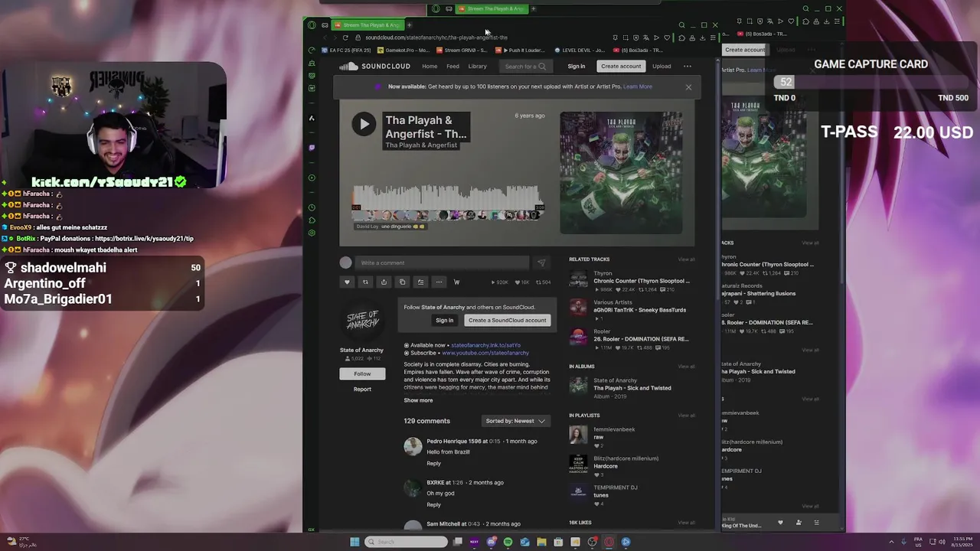This screenshot has width=980, height=551.
Task: Click Sign in in the SoundCloud header
Action: pyautogui.click(x=577, y=67)
